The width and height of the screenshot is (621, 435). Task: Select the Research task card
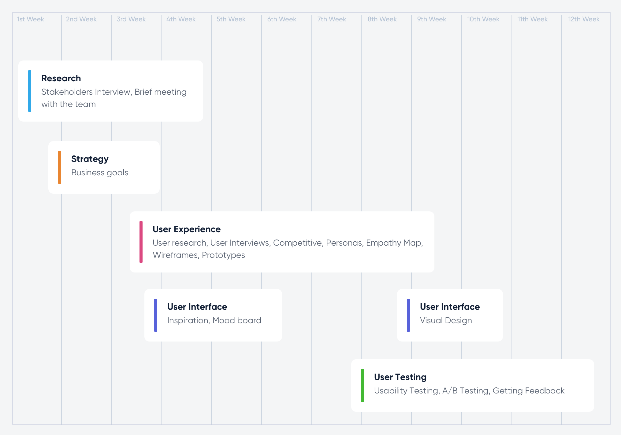pos(111,91)
